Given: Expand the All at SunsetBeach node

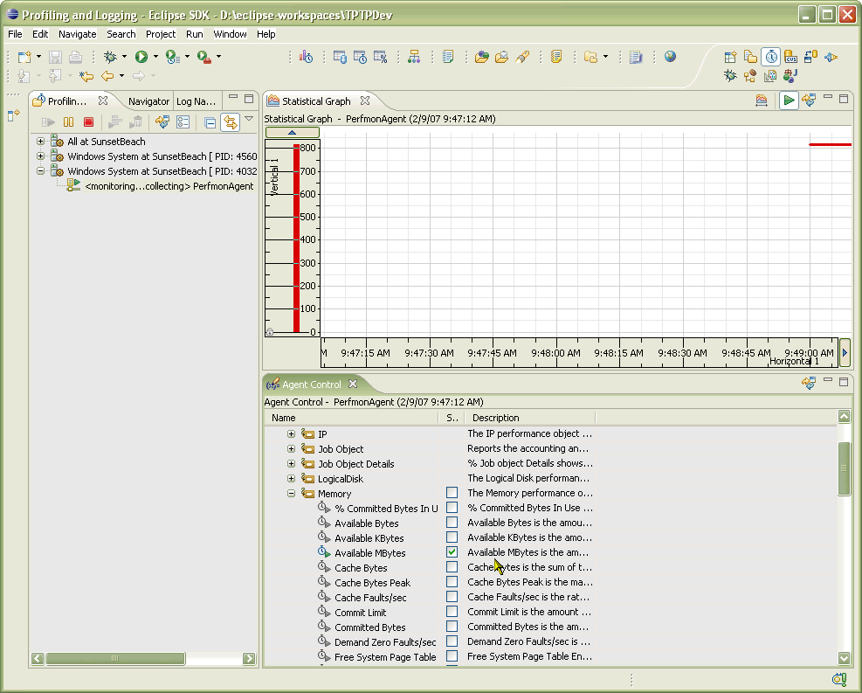Looking at the screenshot, I should 41,142.
